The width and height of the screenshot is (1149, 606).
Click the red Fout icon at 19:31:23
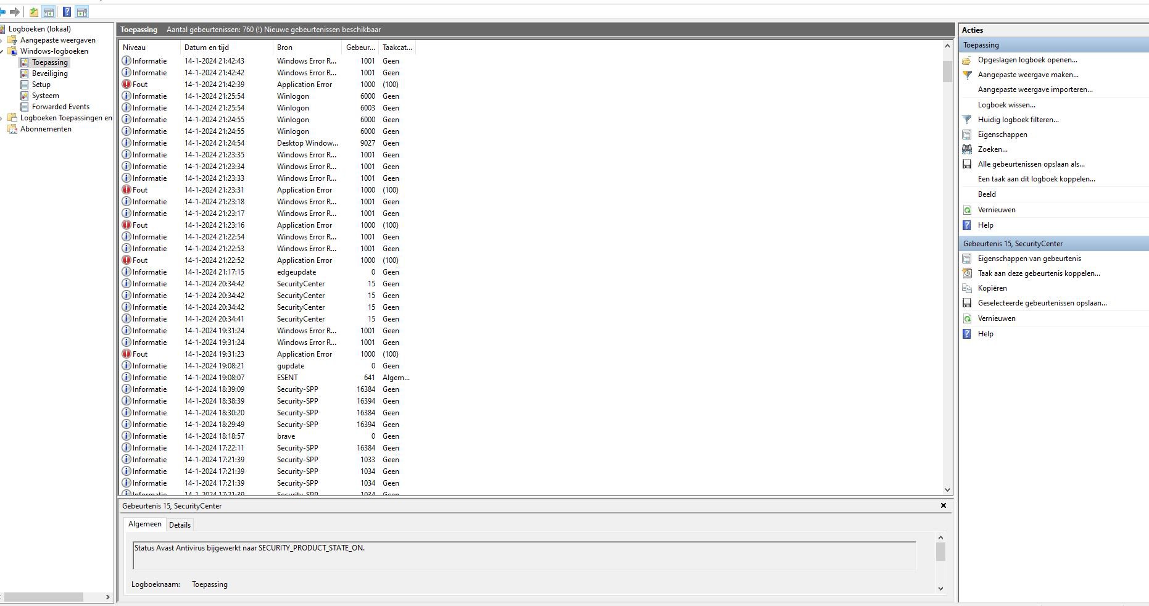coord(127,354)
